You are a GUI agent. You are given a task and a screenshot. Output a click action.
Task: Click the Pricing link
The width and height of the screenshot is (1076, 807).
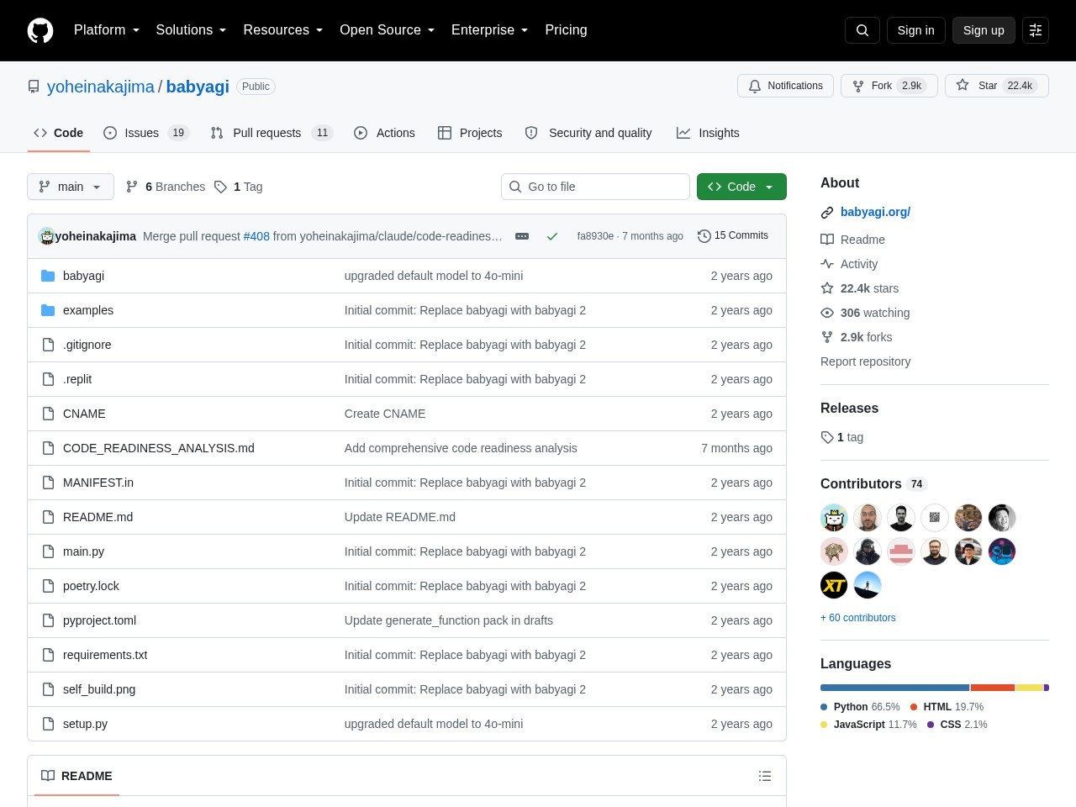566,30
